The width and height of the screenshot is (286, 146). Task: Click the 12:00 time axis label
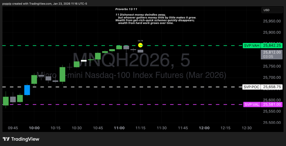pyautogui.click(x=204, y=128)
